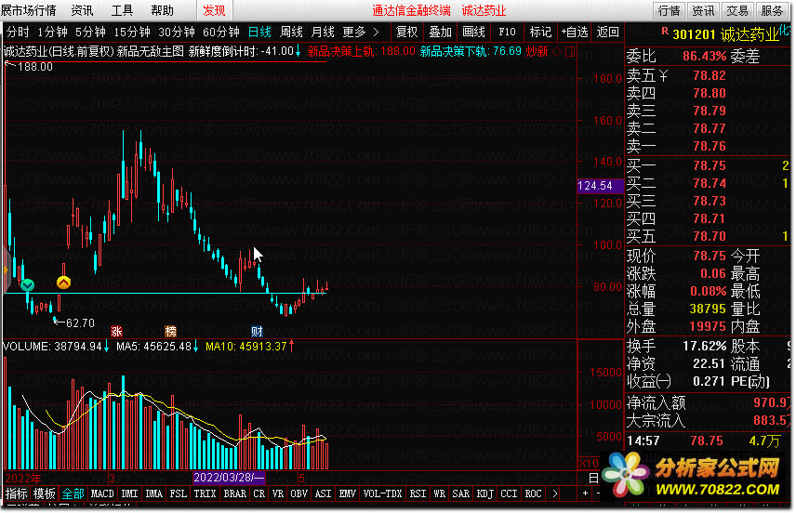Screen dimensions: 796x513
Task: Switch to 15分钟 chart period
Action: coord(132,32)
